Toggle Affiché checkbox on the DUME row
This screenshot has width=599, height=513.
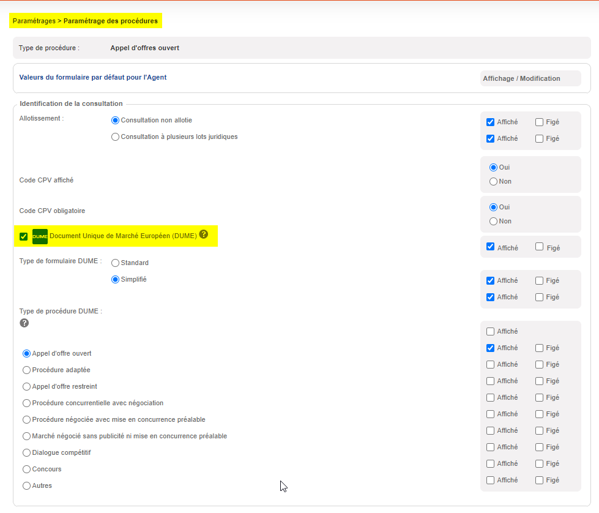click(x=490, y=247)
